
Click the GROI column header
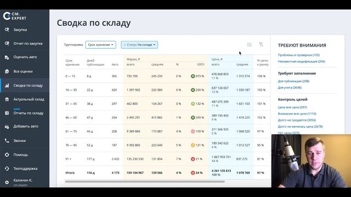[x=201, y=65]
